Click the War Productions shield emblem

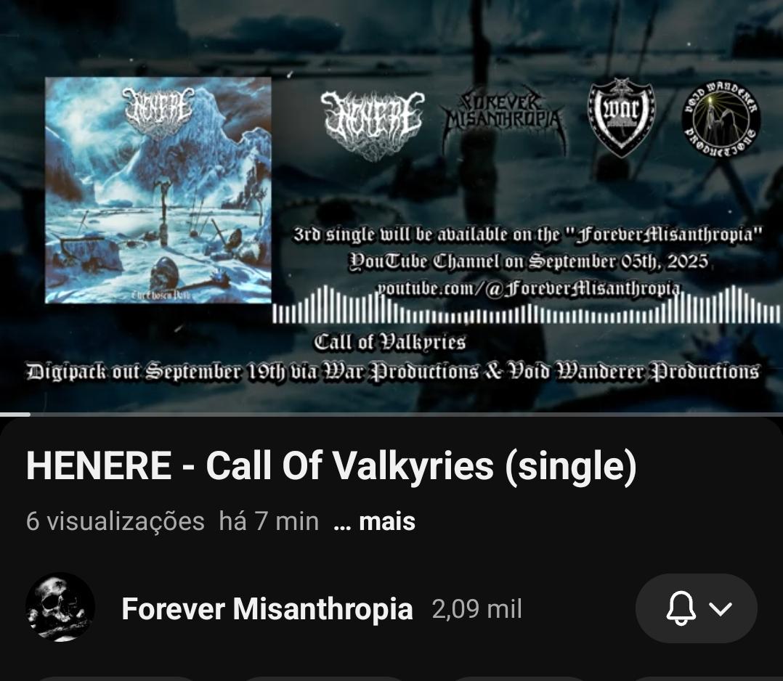(x=622, y=118)
